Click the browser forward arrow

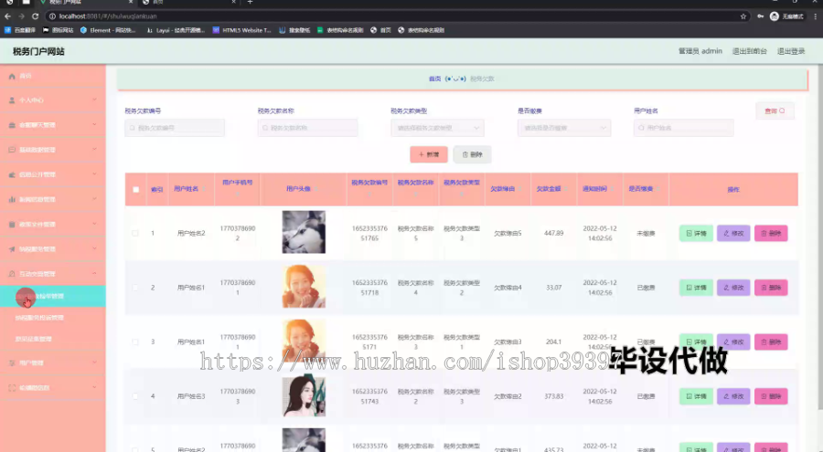[21, 16]
